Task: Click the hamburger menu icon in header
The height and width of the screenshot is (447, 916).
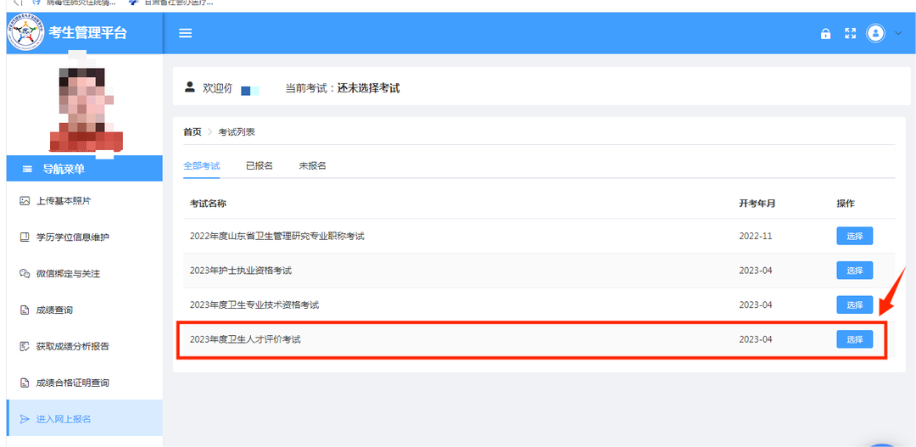Action: [x=186, y=33]
